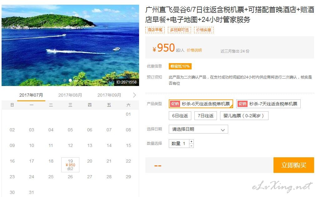Open the 价格说明 link
This screenshot has width=316, height=197.
[194, 50]
